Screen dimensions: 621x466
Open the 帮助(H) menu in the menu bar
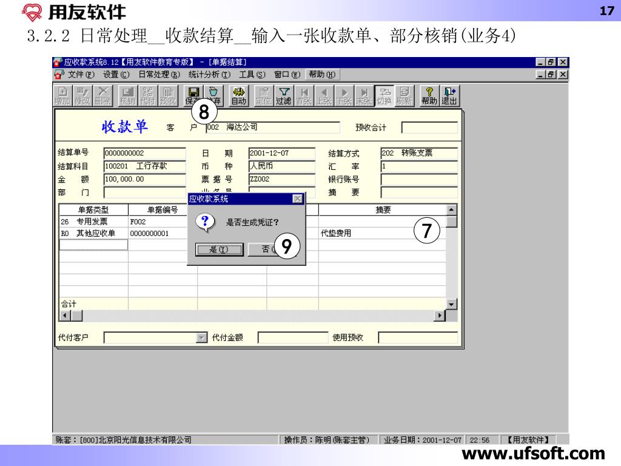click(x=323, y=75)
